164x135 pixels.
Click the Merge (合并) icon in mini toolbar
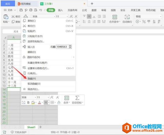pos(67,98)
